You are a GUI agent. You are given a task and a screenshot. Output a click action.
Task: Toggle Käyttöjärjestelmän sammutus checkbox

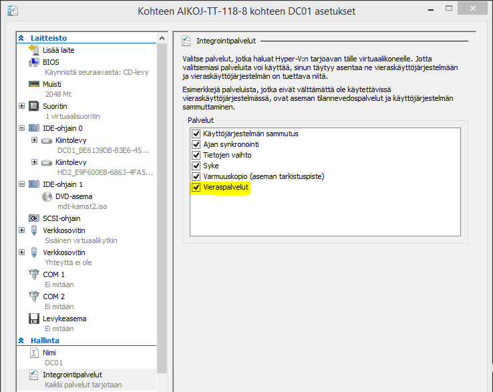196,134
